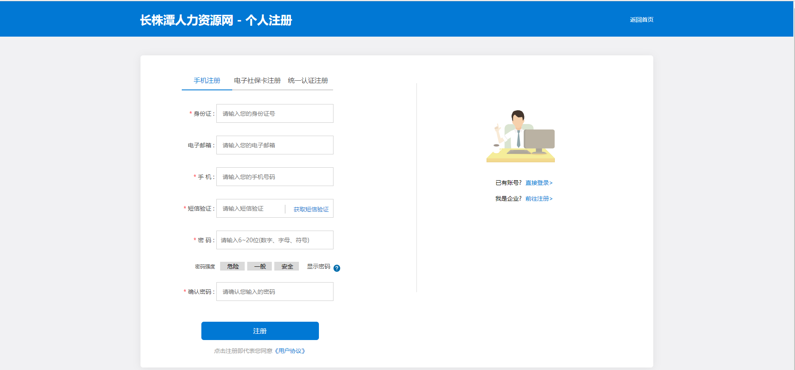Click the 安全 password strength indicator

pyautogui.click(x=287, y=266)
